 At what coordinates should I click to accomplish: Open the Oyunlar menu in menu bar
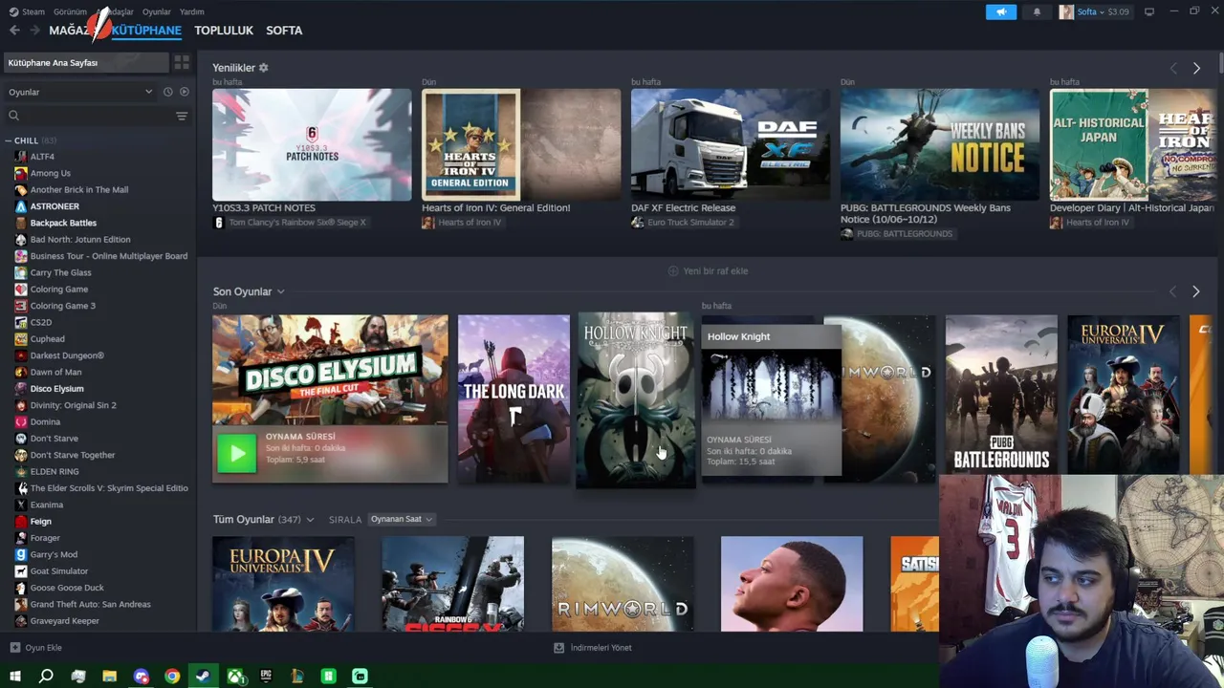(156, 11)
